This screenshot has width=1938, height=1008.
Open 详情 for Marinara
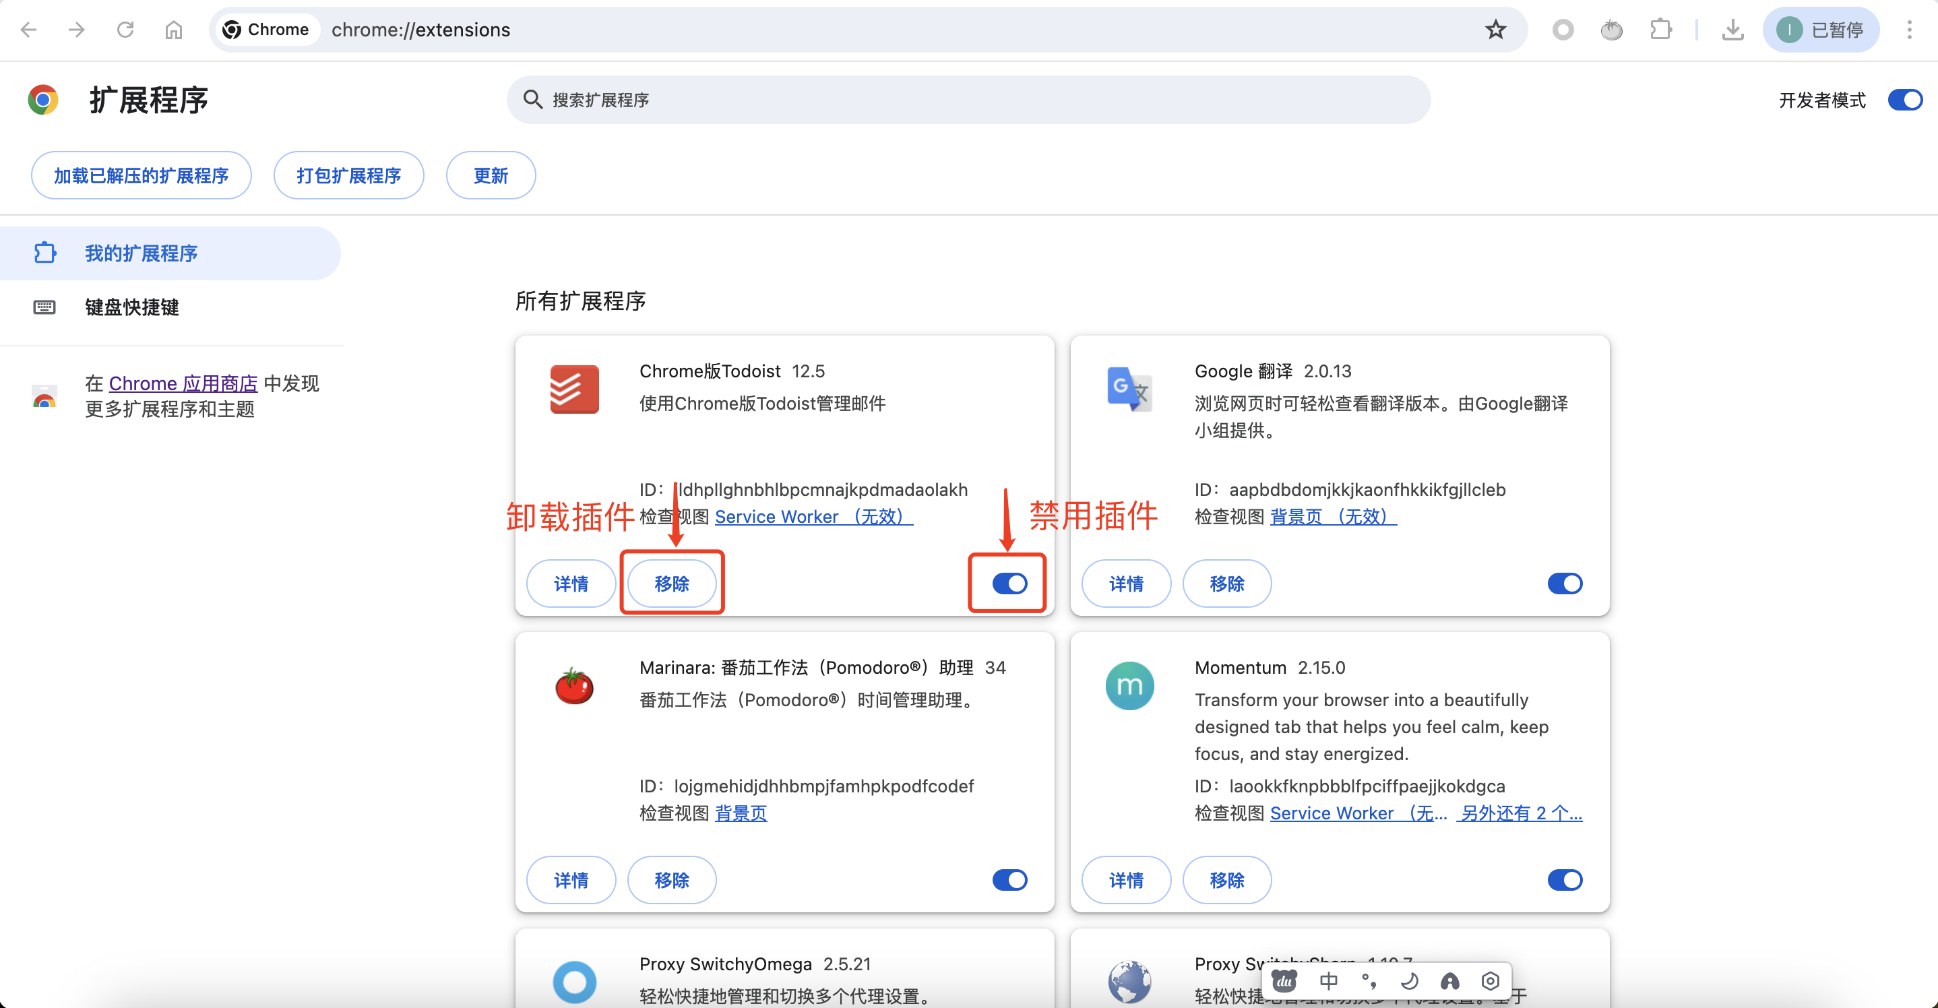click(571, 880)
